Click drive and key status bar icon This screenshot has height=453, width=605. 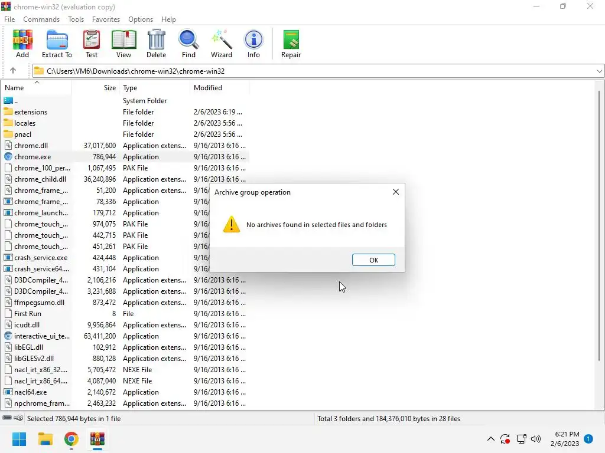click(x=13, y=418)
